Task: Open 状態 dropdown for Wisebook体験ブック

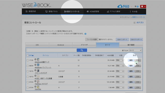Action: (x=120, y=60)
